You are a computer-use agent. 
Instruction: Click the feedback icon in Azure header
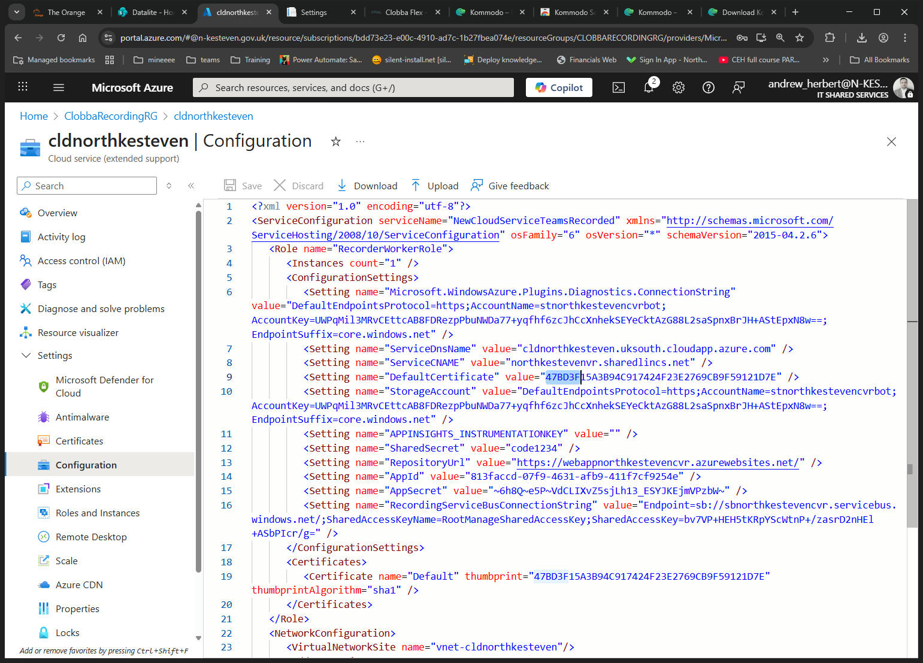tap(739, 87)
